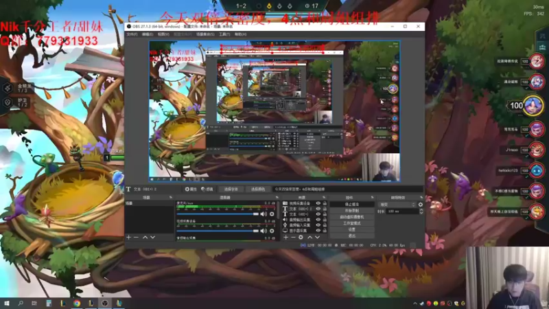Show hidden system tray icons chevron
Viewport: 549px width, 309px height.
coord(415,304)
